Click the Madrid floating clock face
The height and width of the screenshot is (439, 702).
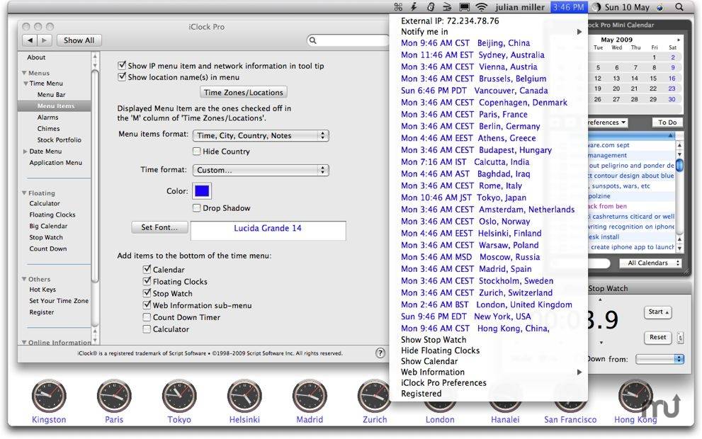click(x=310, y=396)
